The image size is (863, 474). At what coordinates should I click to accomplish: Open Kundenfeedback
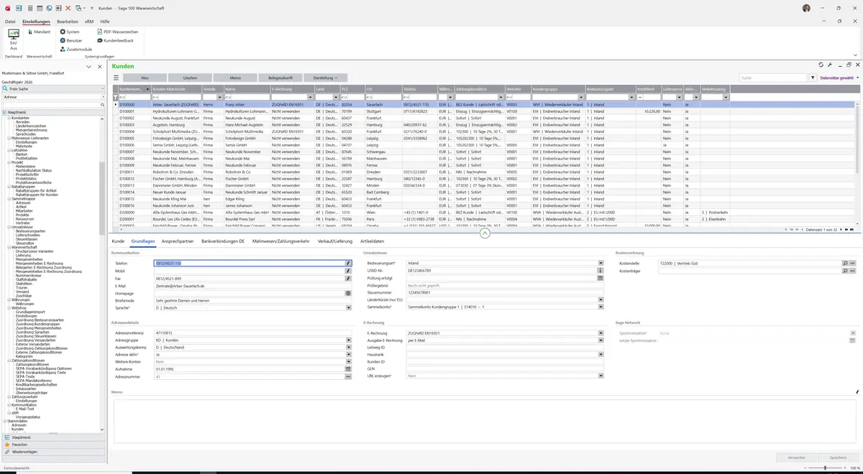click(115, 40)
